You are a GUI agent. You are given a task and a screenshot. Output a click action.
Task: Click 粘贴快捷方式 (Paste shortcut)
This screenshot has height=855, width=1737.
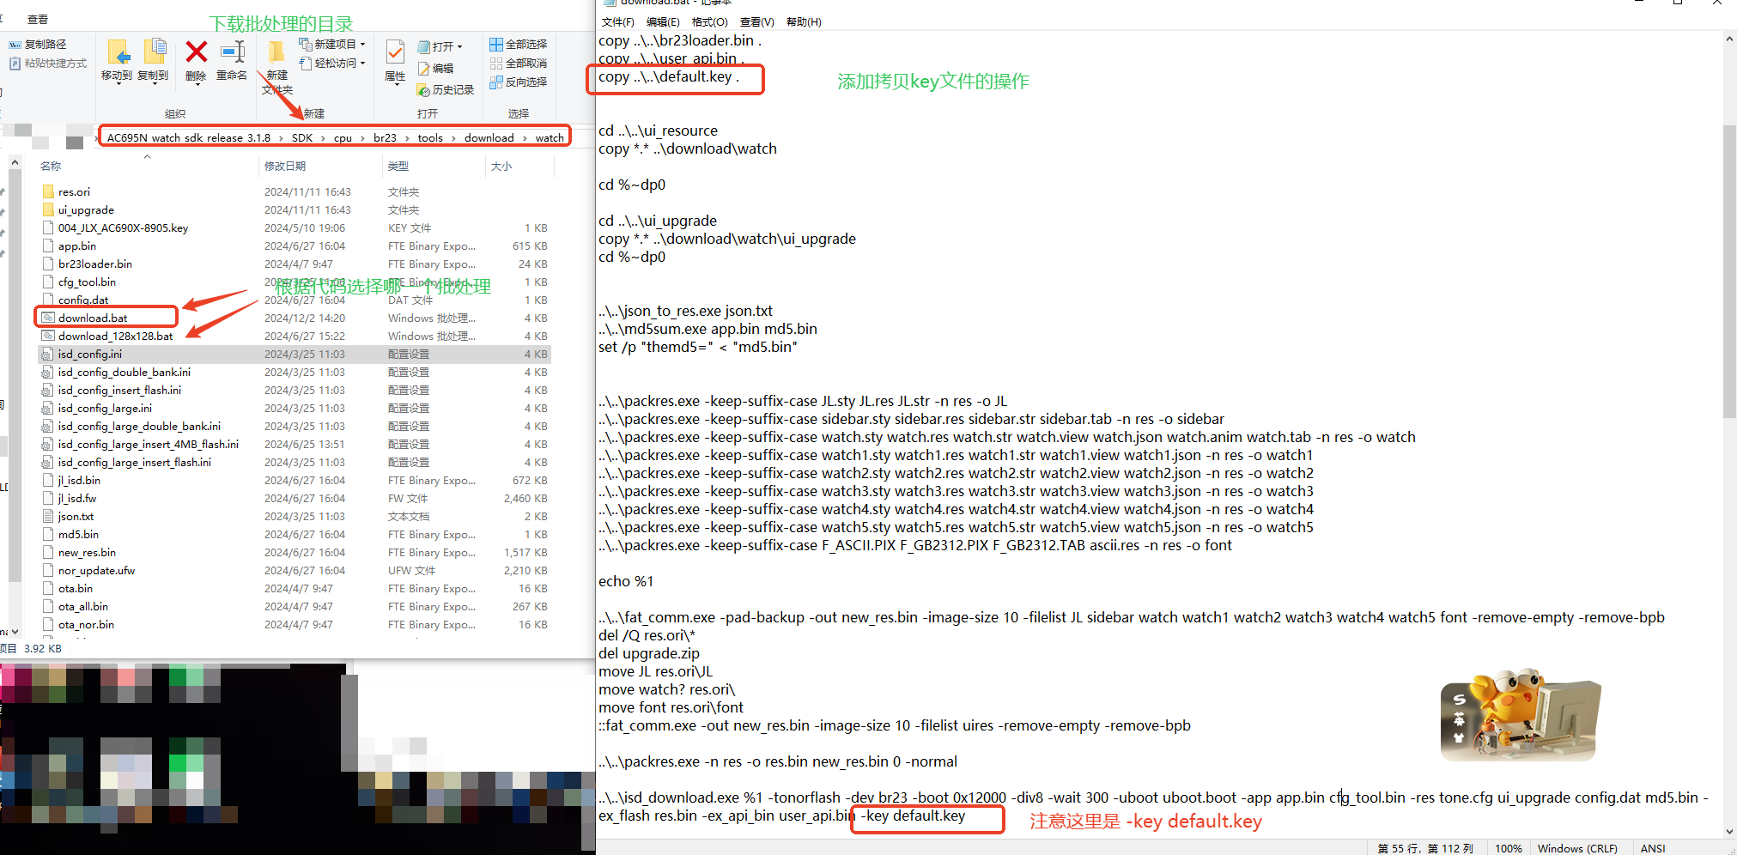pyautogui.click(x=48, y=64)
